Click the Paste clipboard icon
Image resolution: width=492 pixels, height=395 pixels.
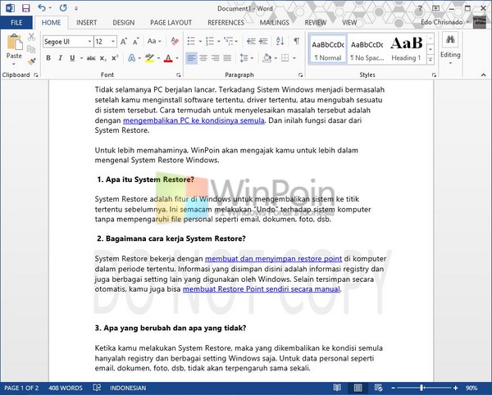pos(15,43)
